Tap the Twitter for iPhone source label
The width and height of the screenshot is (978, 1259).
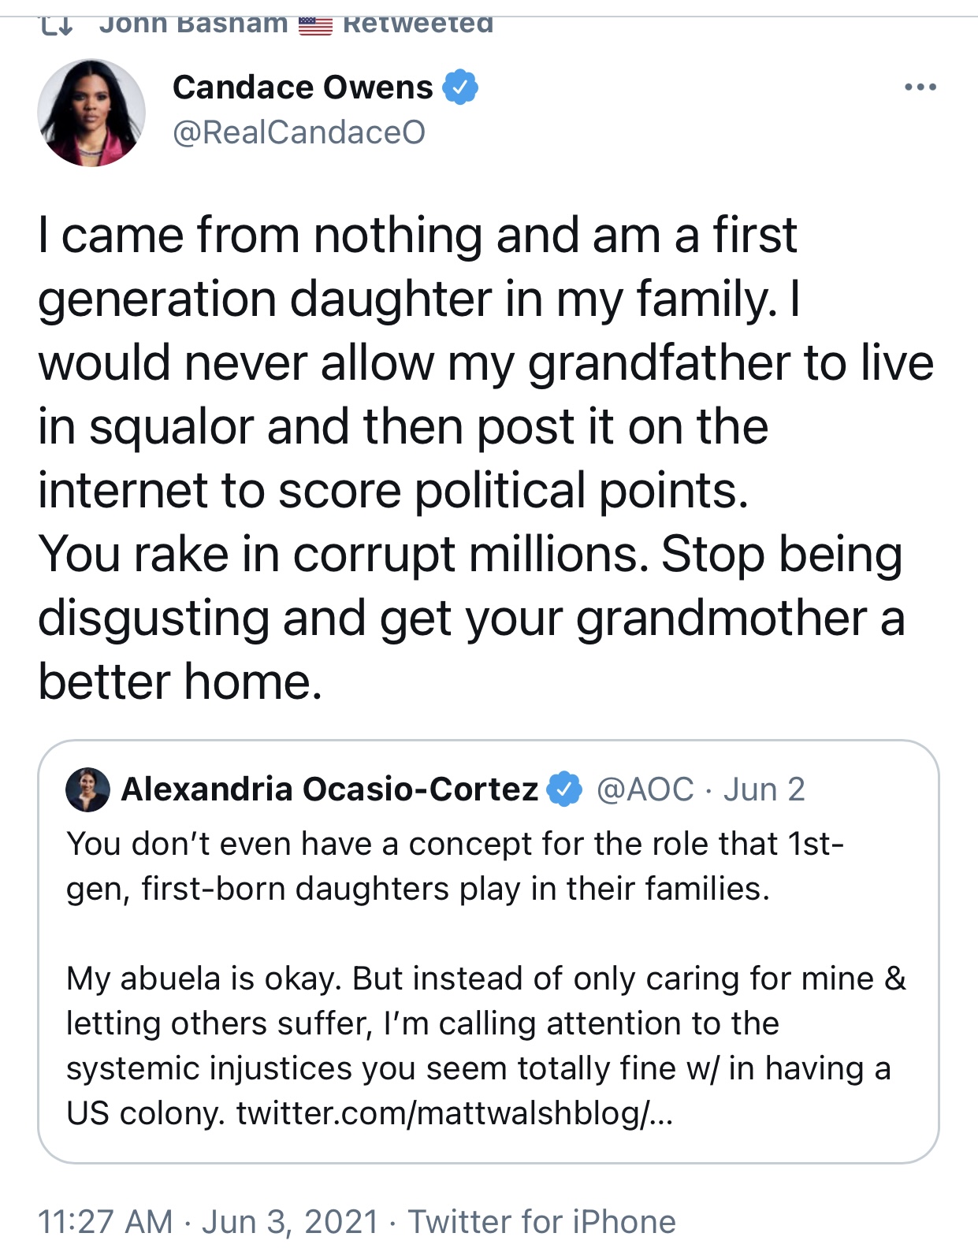click(542, 1222)
